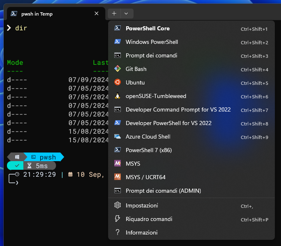Show Informazioni about dialog
281x246 pixels.
[x=191, y=232]
